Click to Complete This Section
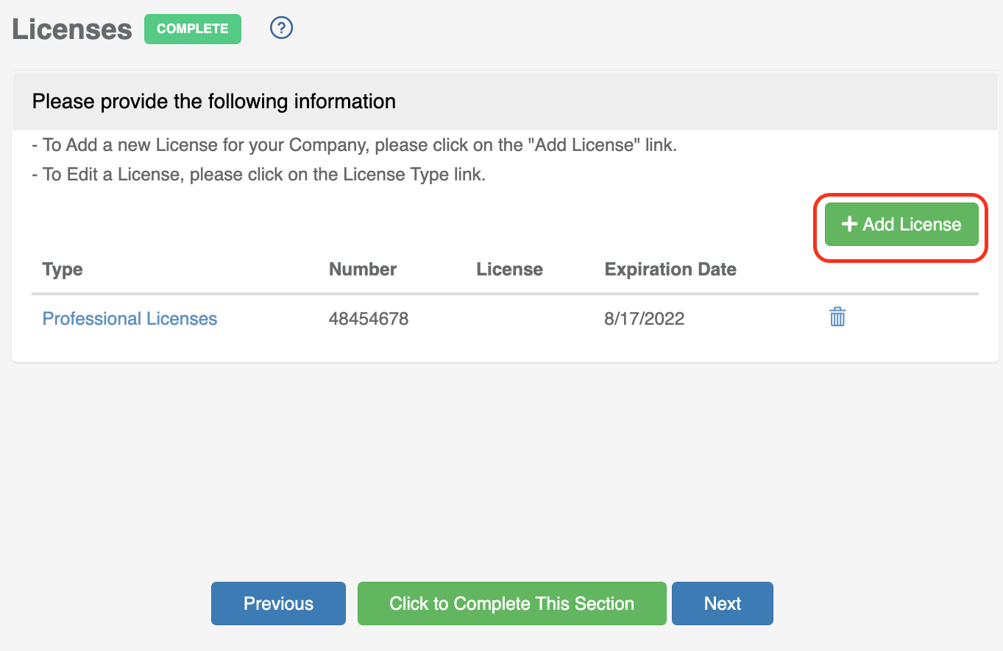Viewport: 1003px width, 651px height. [511, 604]
